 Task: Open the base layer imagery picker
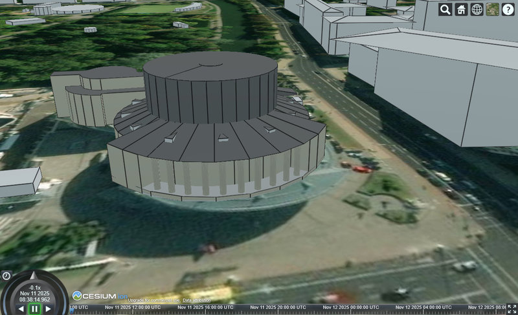(x=493, y=9)
